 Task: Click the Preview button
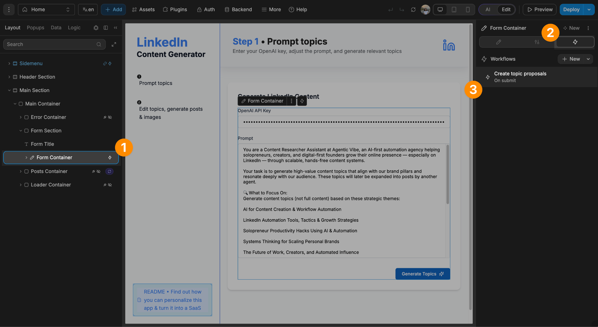coord(540,10)
